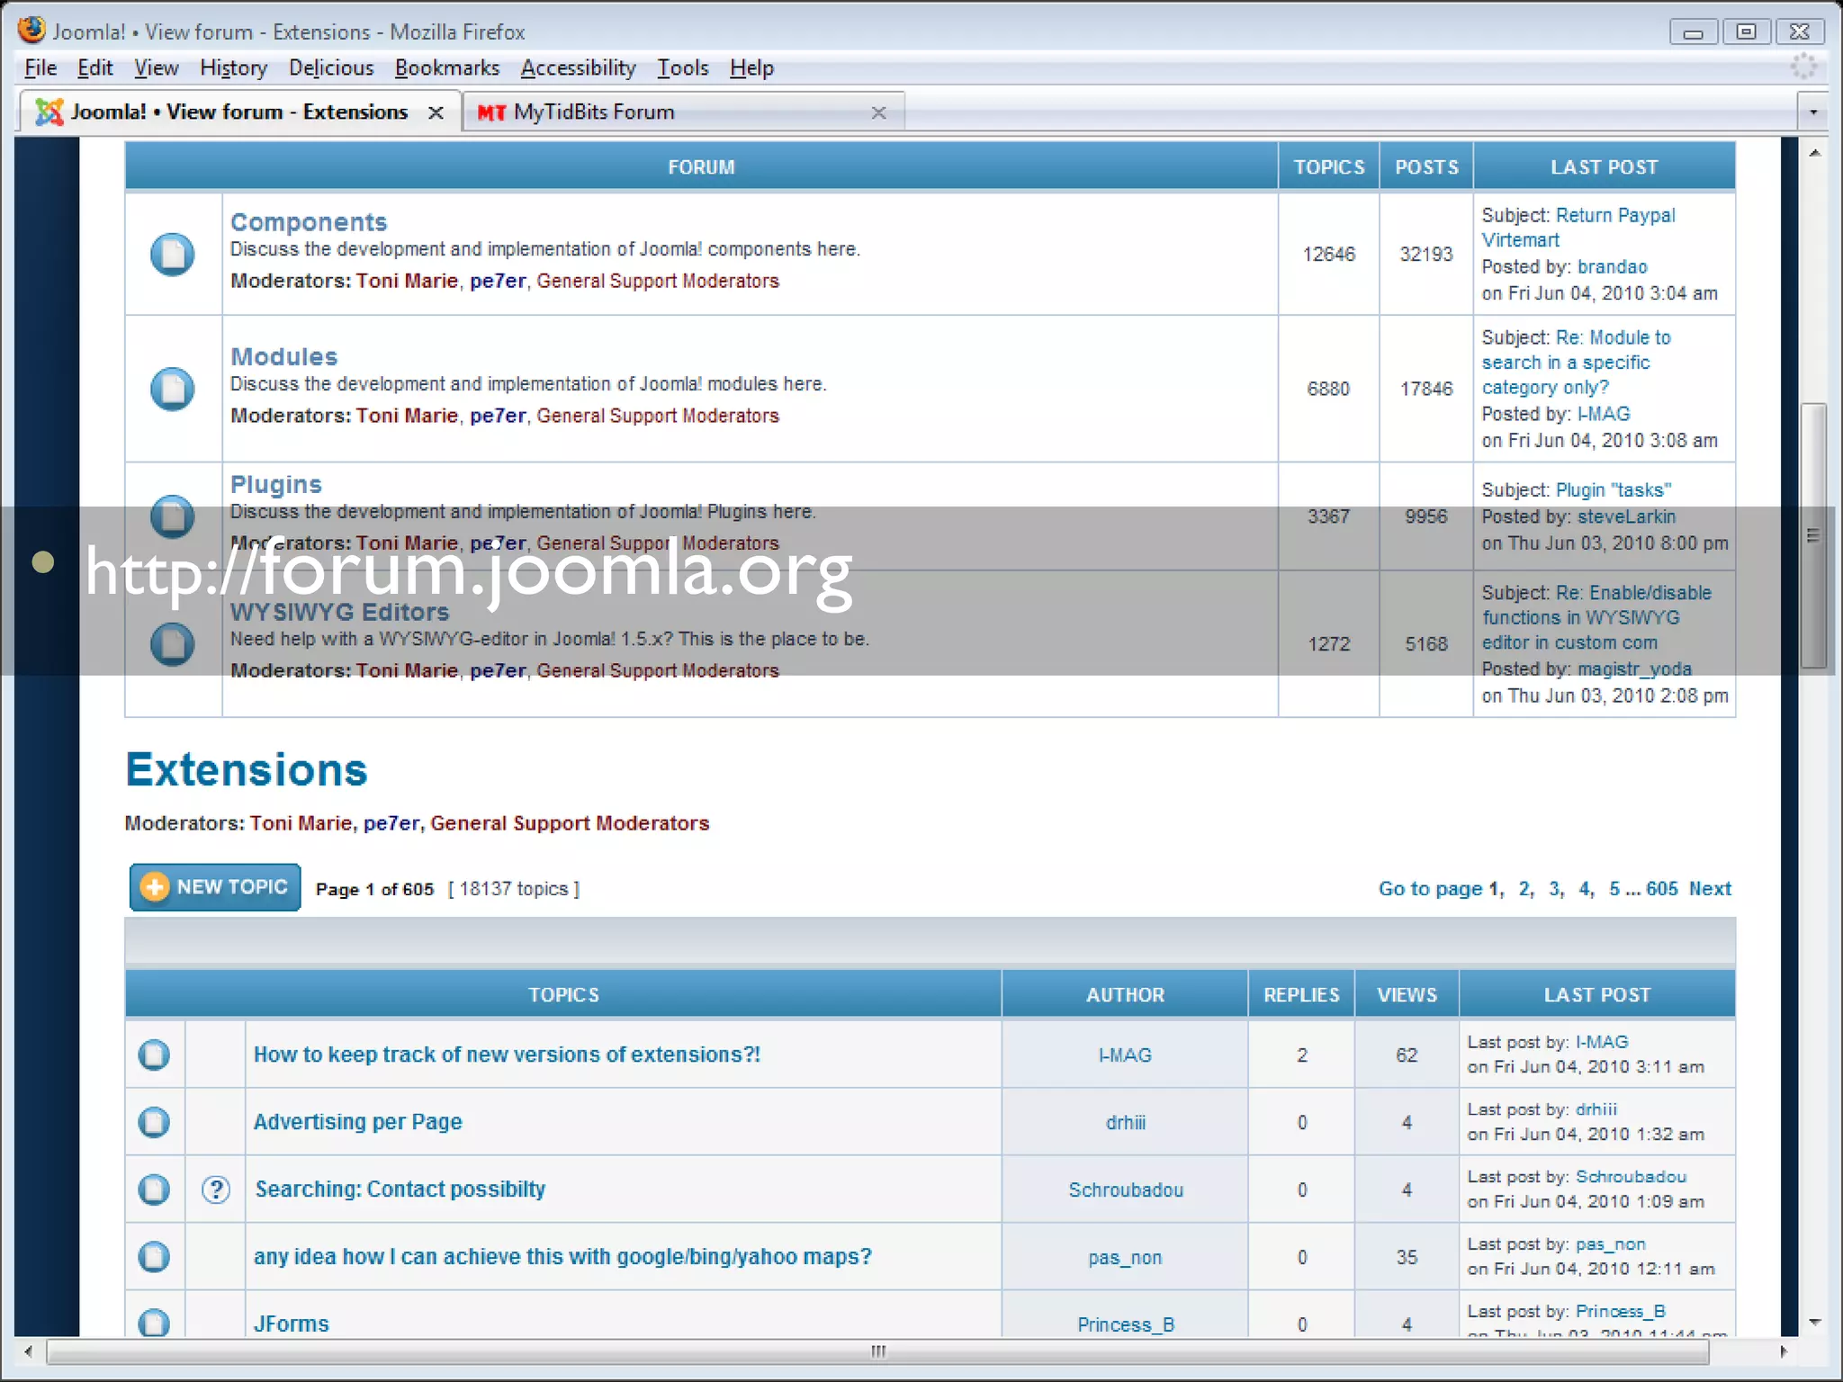
Task: Open the Bookmarks menu
Action: [x=447, y=68]
